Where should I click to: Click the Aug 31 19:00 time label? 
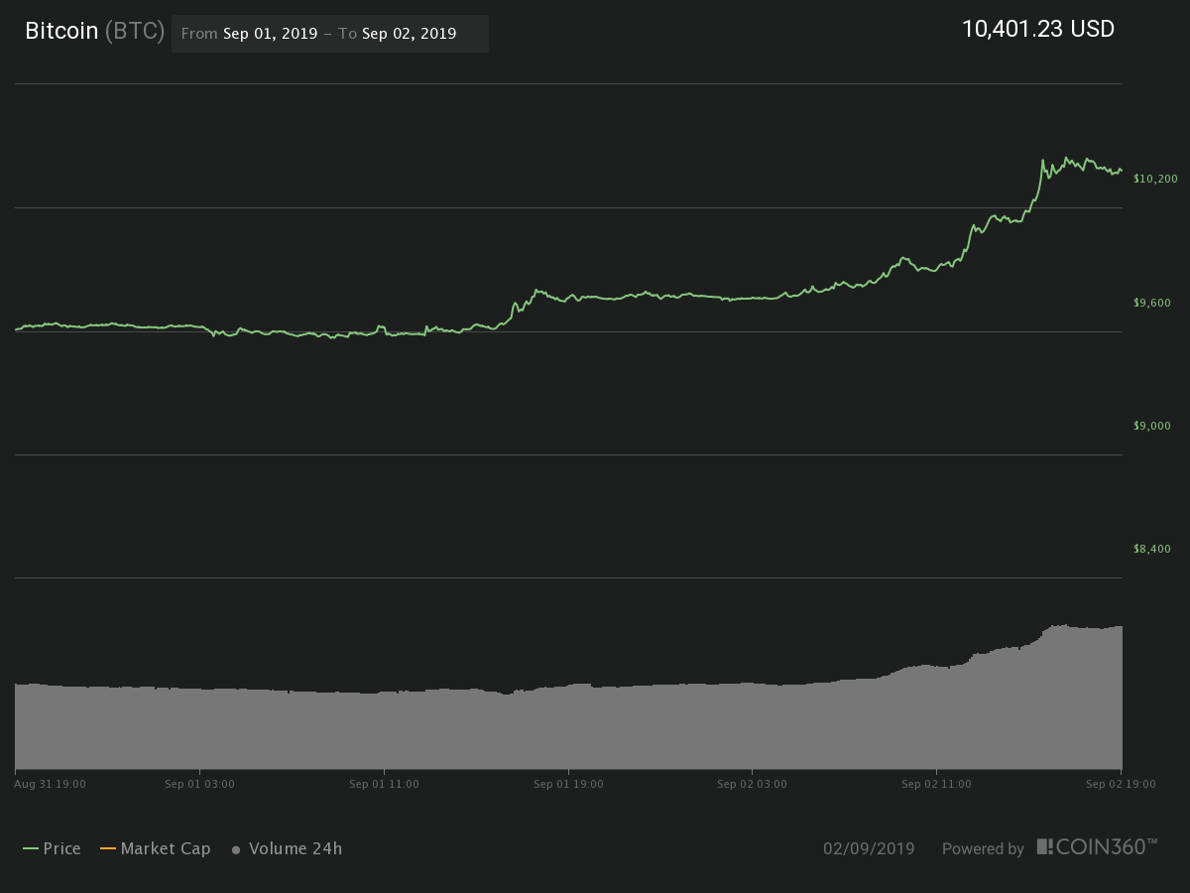pyautogui.click(x=51, y=784)
